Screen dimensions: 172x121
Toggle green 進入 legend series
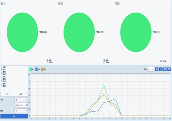(x=32, y=69)
